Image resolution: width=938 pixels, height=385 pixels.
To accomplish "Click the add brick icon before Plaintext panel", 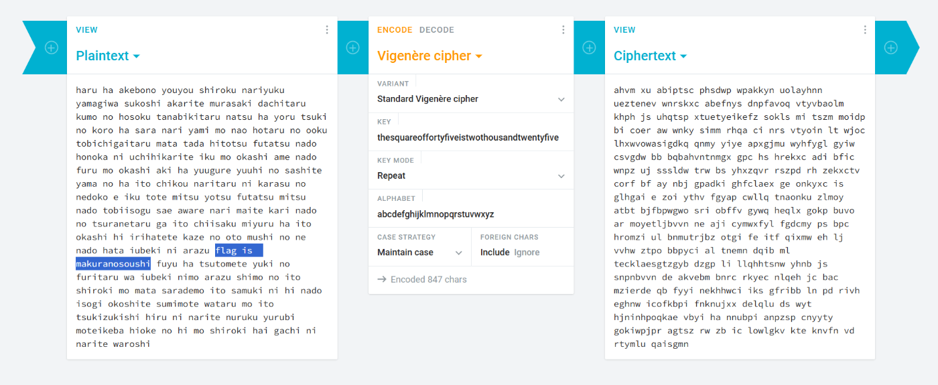I will point(52,48).
